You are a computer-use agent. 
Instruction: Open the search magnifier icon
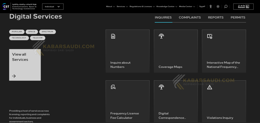(x=226, y=7)
